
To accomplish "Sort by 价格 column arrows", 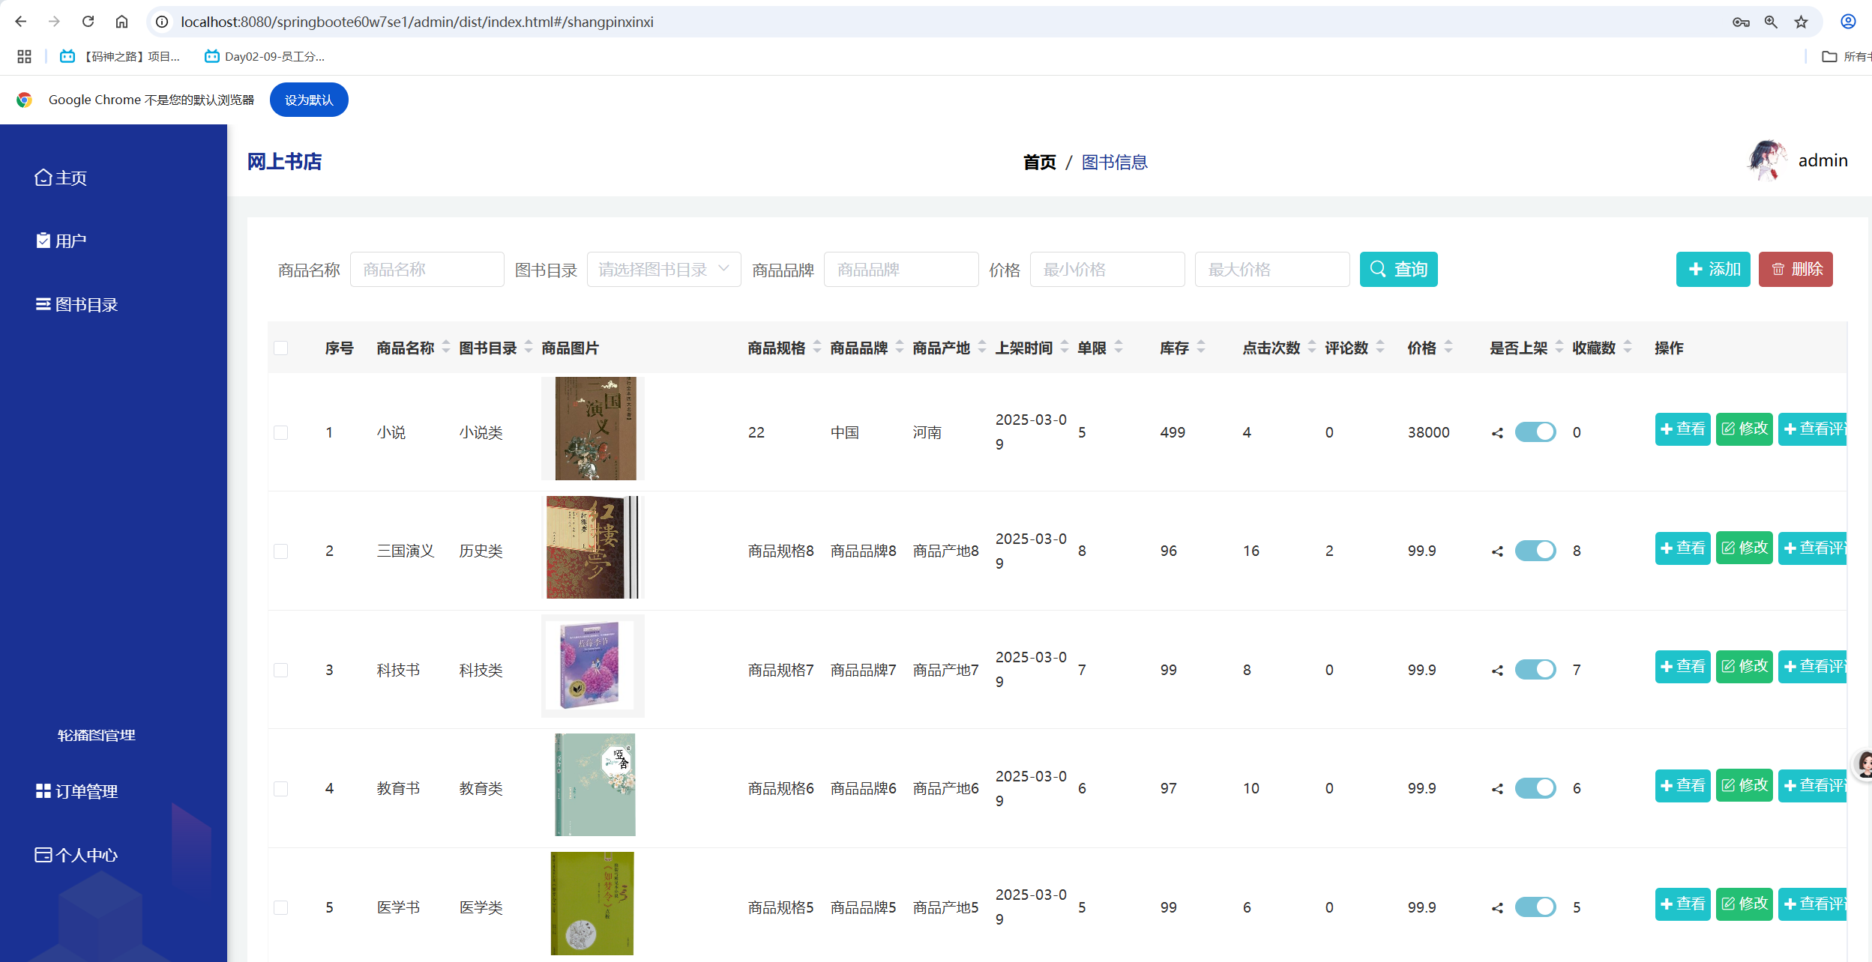I will [1448, 348].
